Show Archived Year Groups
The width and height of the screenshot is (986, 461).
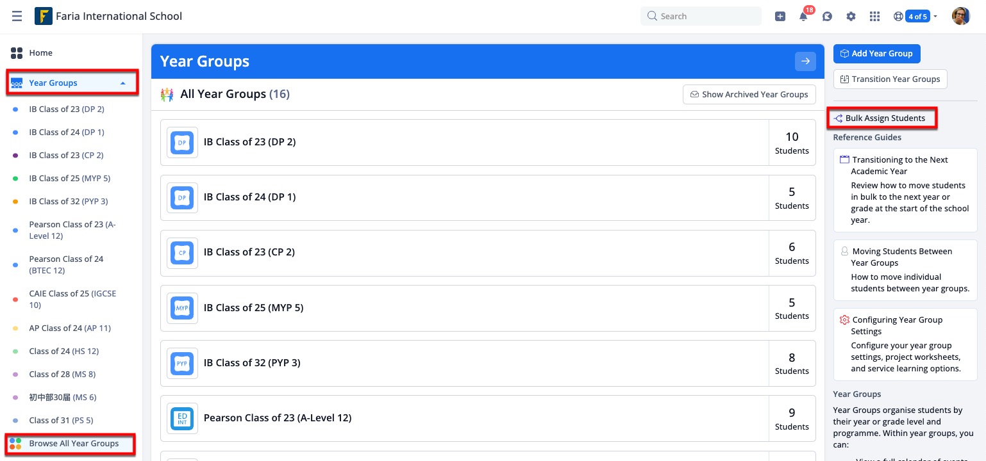click(749, 95)
